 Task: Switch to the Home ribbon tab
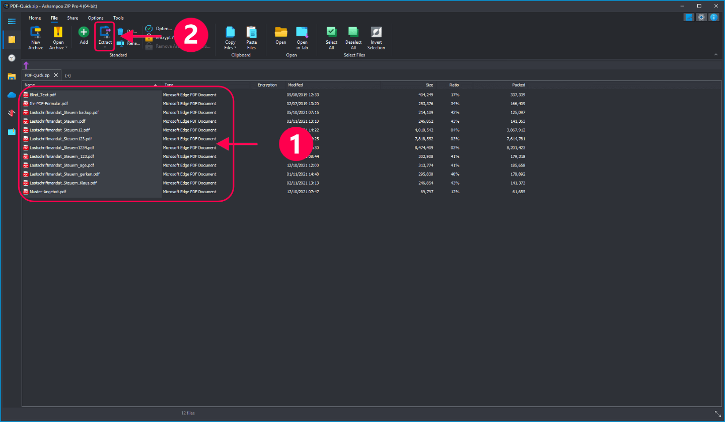click(x=35, y=18)
